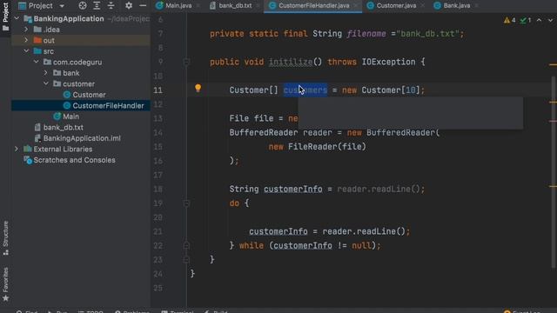Screen dimensions: 557x313
Task: Click Expand All icon in Project toolbar
Action: 97,6
